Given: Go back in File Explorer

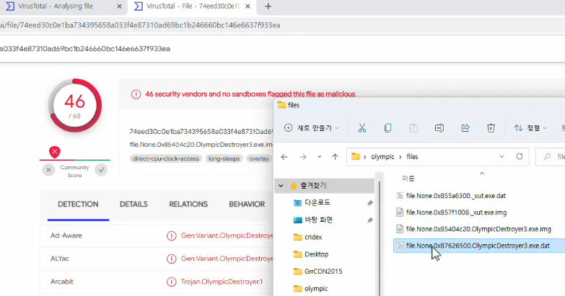Looking at the screenshot, I should point(284,157).
